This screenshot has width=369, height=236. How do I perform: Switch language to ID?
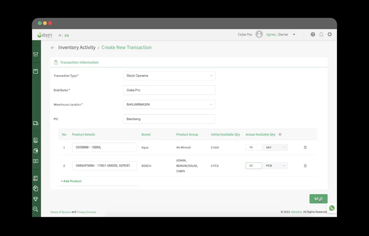60,36
